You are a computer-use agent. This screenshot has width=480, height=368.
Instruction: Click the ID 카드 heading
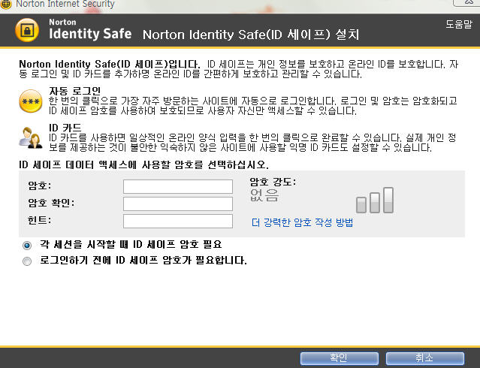(x=65, y=128)
